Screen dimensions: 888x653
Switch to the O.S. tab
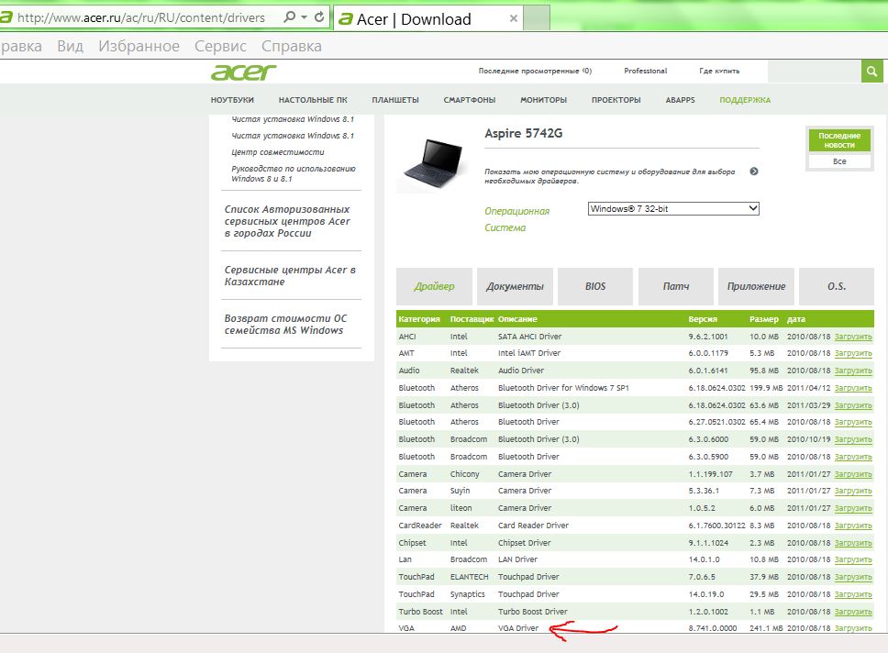837,286
